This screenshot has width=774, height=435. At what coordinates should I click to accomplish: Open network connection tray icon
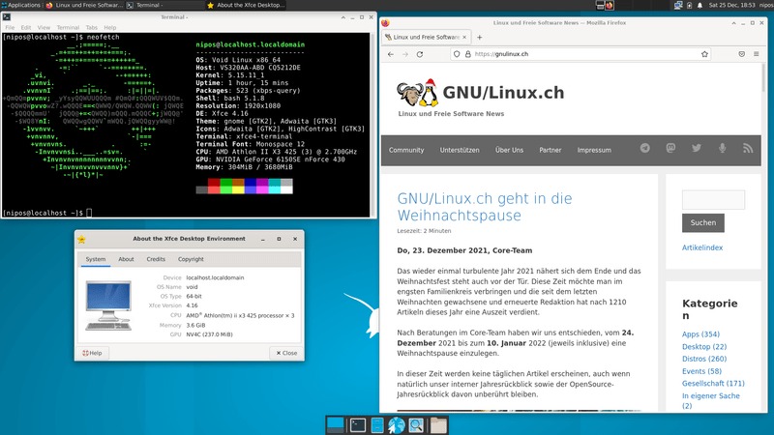(678, 6)
